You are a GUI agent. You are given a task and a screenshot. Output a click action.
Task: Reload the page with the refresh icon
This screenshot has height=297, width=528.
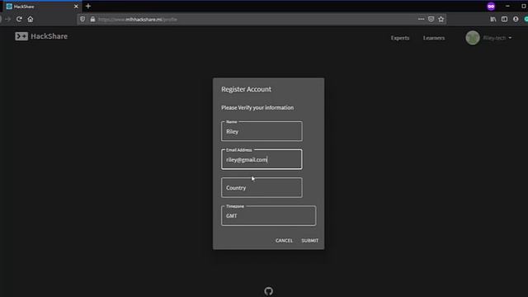coord(19,19)
